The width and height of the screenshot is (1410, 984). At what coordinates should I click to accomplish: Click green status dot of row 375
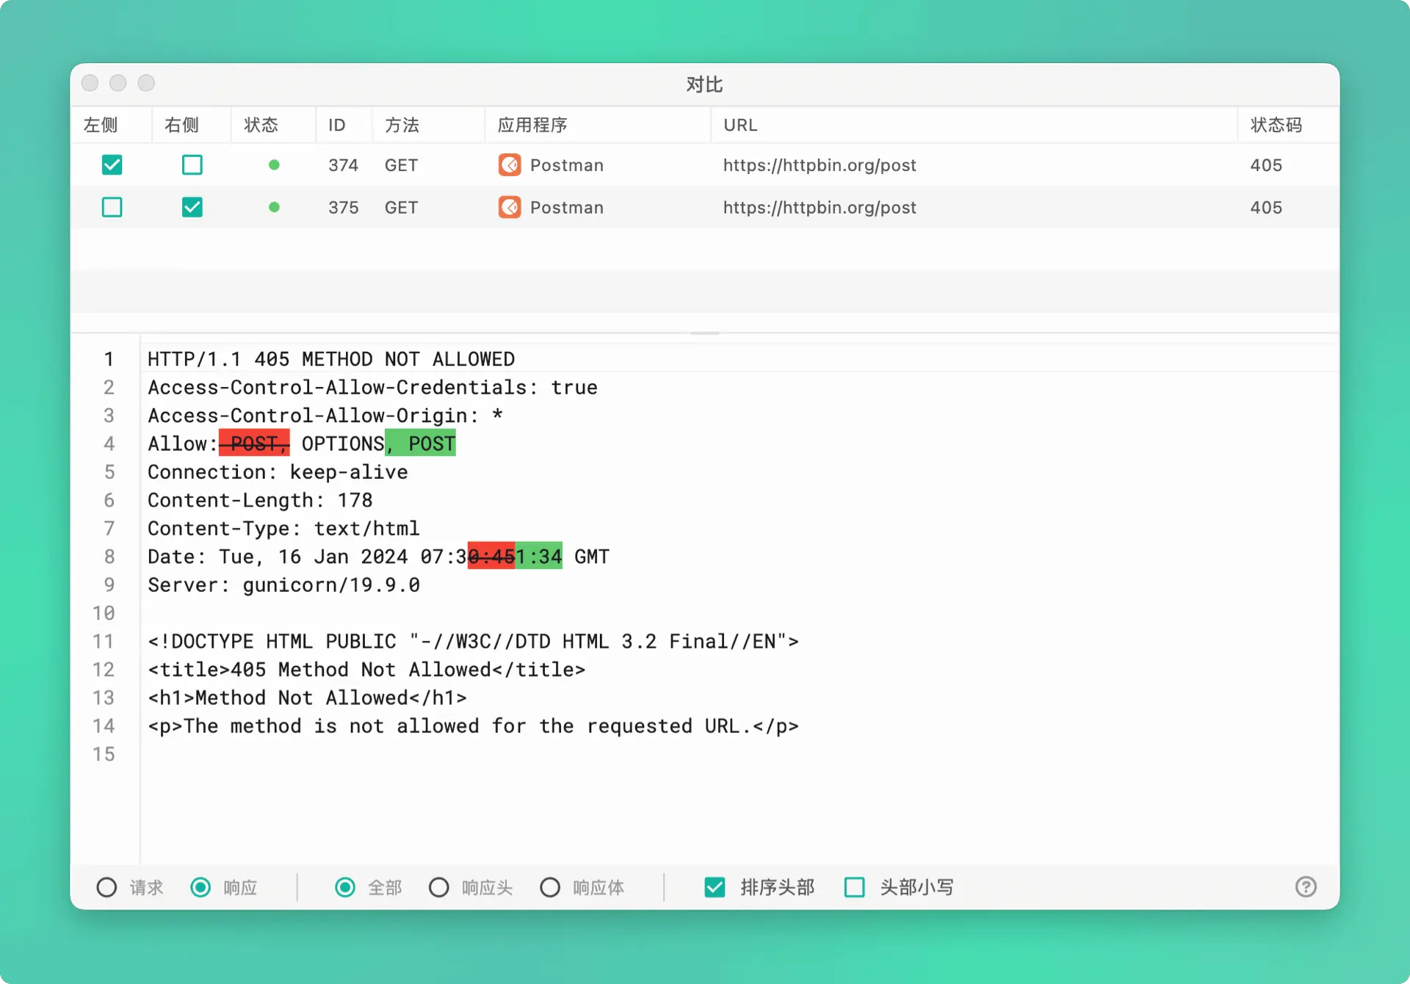pyautogui.click(x=274, y=207)
